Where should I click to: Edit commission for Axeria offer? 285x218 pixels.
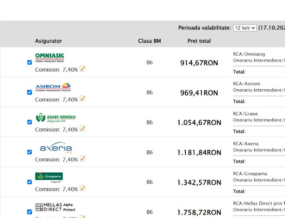[x=82, y=159]
